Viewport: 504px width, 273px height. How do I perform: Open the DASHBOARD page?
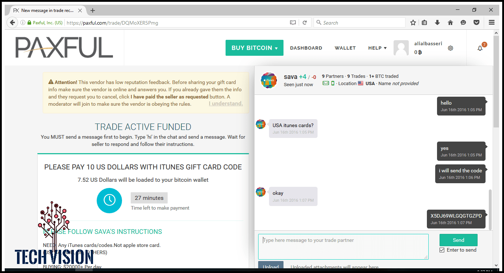click(x=306, y=48)
